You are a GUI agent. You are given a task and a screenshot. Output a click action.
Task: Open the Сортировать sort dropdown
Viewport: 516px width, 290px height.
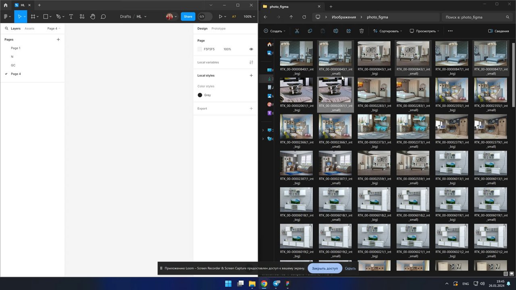[388, 31]
